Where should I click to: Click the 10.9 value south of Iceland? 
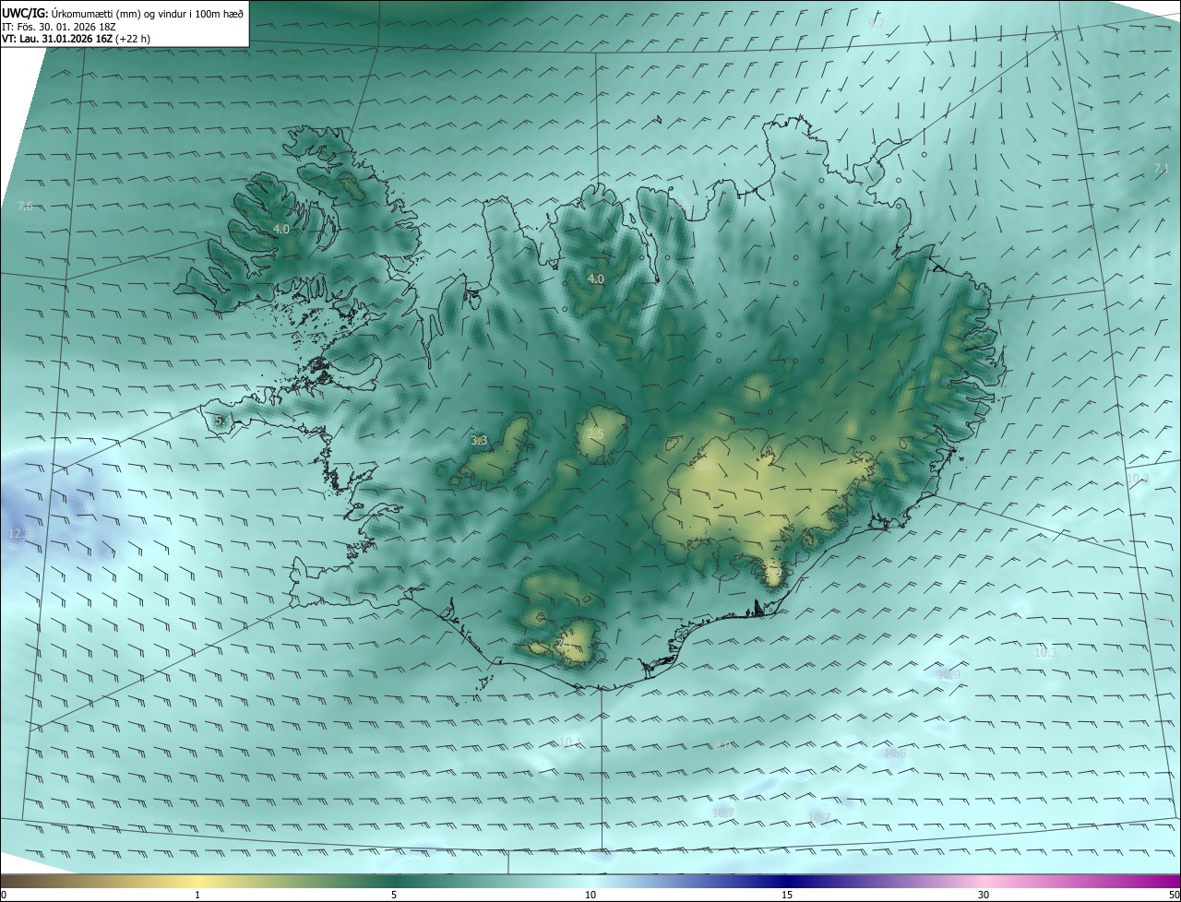[948, 675]
